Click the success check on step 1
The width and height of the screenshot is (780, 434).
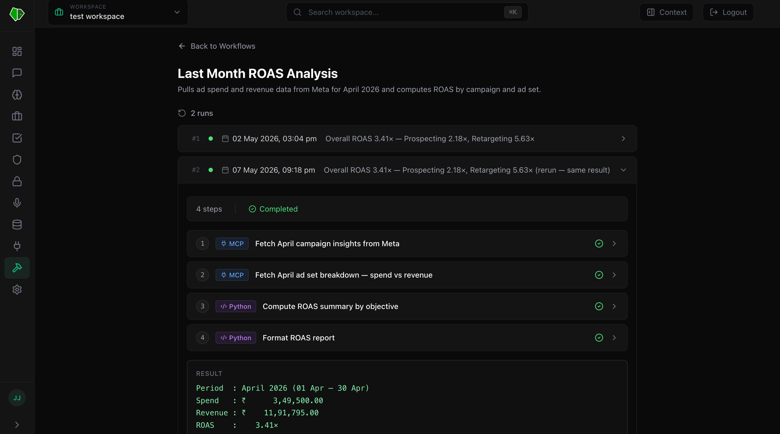click(x=599, y=244)
